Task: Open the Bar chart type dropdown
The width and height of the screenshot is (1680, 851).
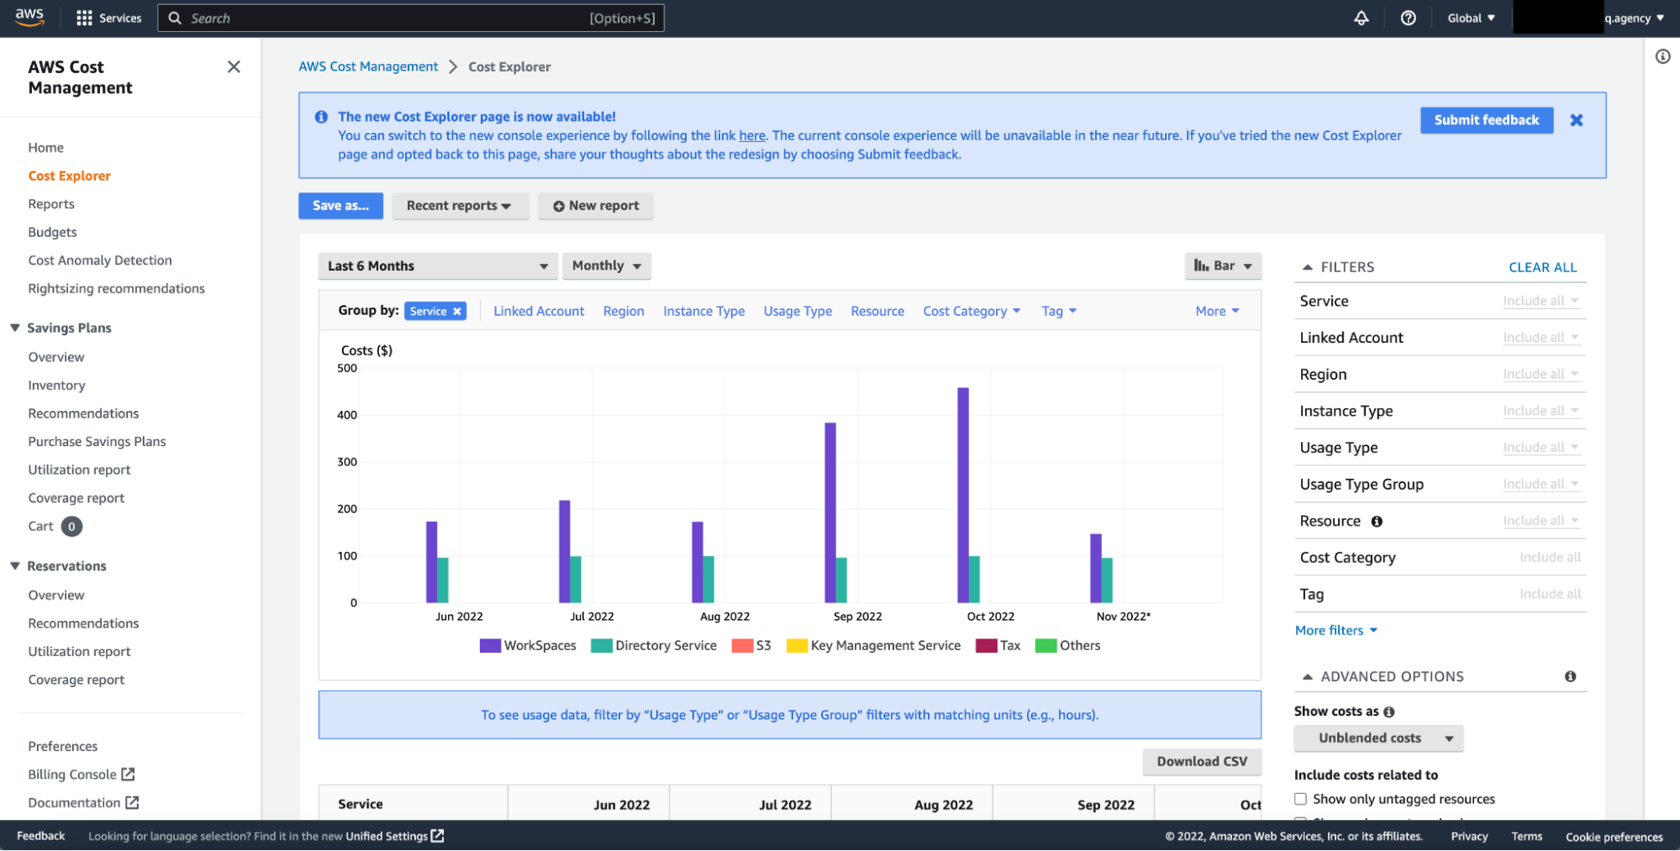Action: 1224,266
